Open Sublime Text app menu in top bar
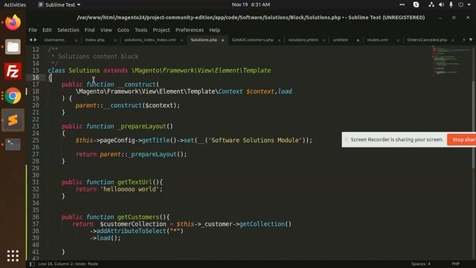 pyautogui.click(x=59, y=4)
